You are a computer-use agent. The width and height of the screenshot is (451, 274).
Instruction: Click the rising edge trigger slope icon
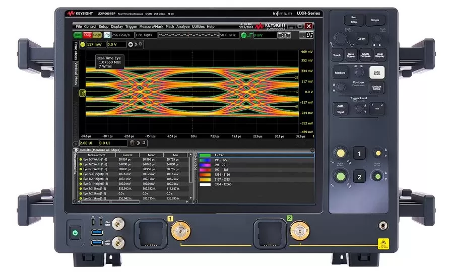[x=249, y=35]
